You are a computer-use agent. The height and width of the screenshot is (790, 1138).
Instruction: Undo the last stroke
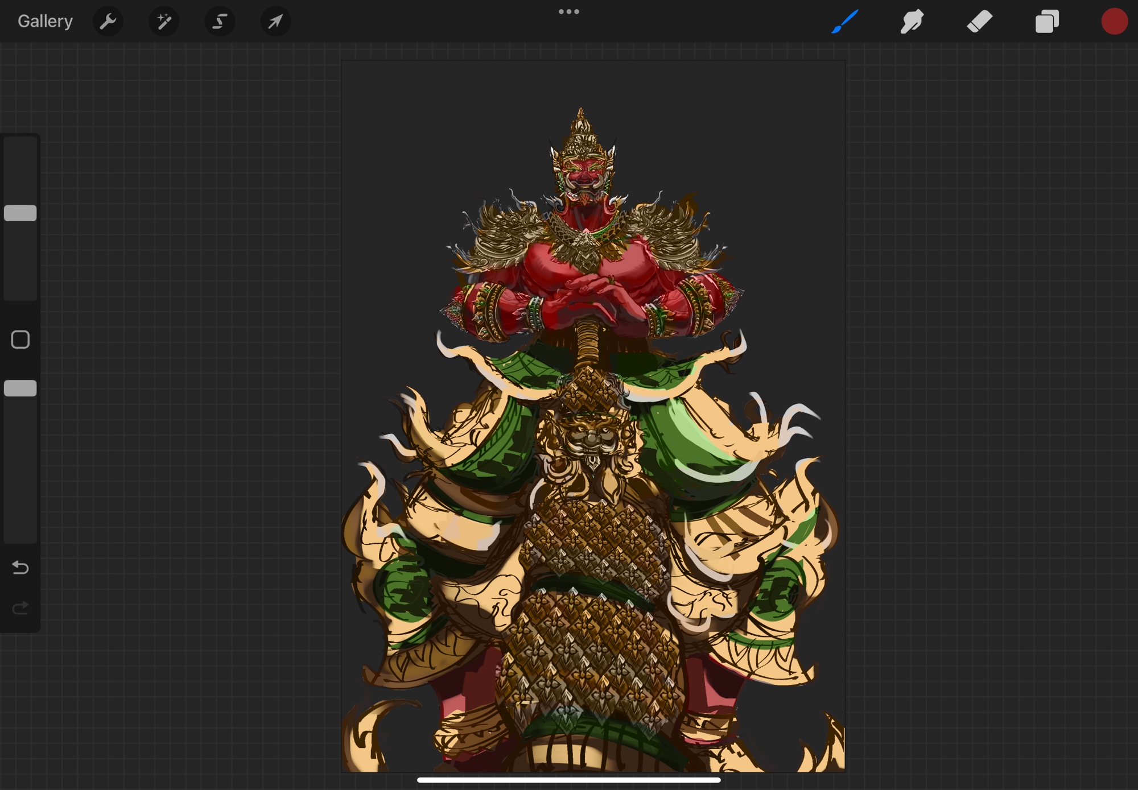pos(20,567)
